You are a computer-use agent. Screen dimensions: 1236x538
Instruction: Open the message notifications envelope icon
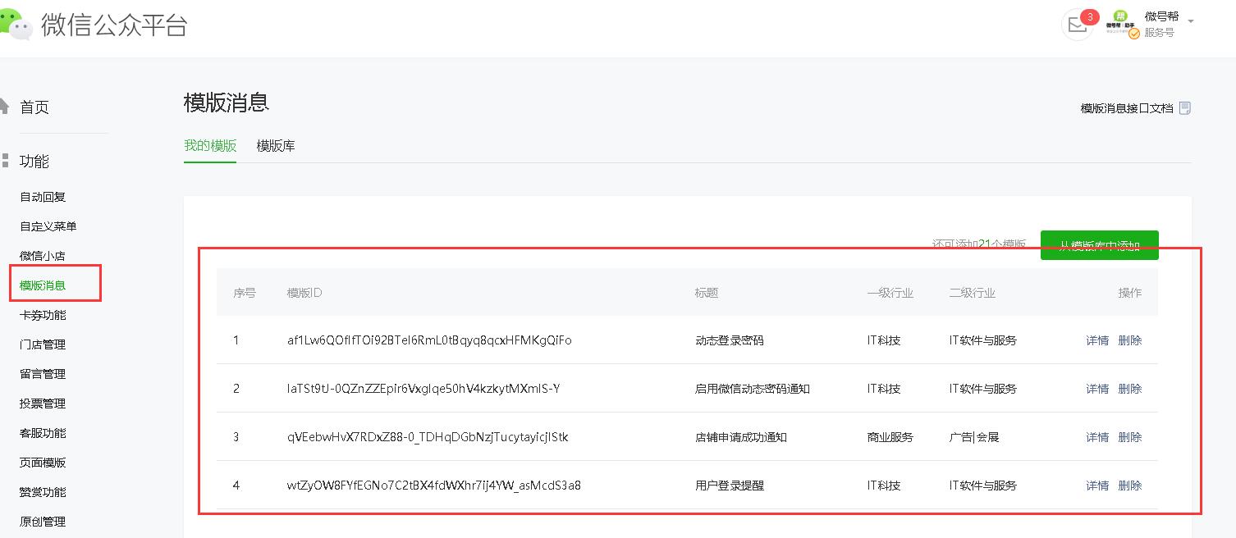click(x=1076, y=25)
